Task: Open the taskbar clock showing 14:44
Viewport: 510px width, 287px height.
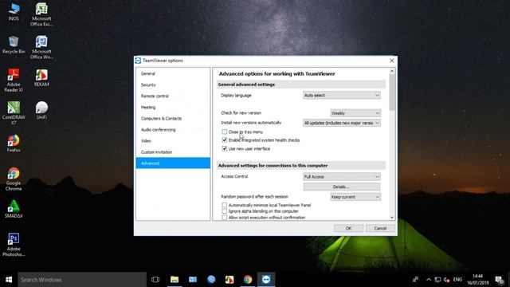Action: [x=478, y=280]
